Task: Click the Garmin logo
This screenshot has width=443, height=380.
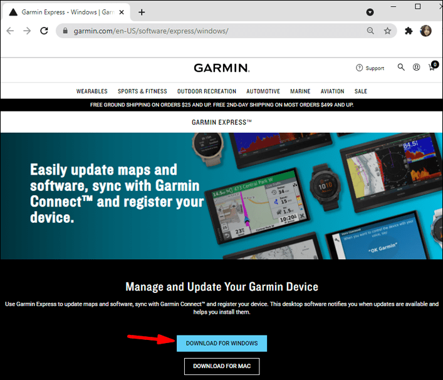Action: click(222, 68)
